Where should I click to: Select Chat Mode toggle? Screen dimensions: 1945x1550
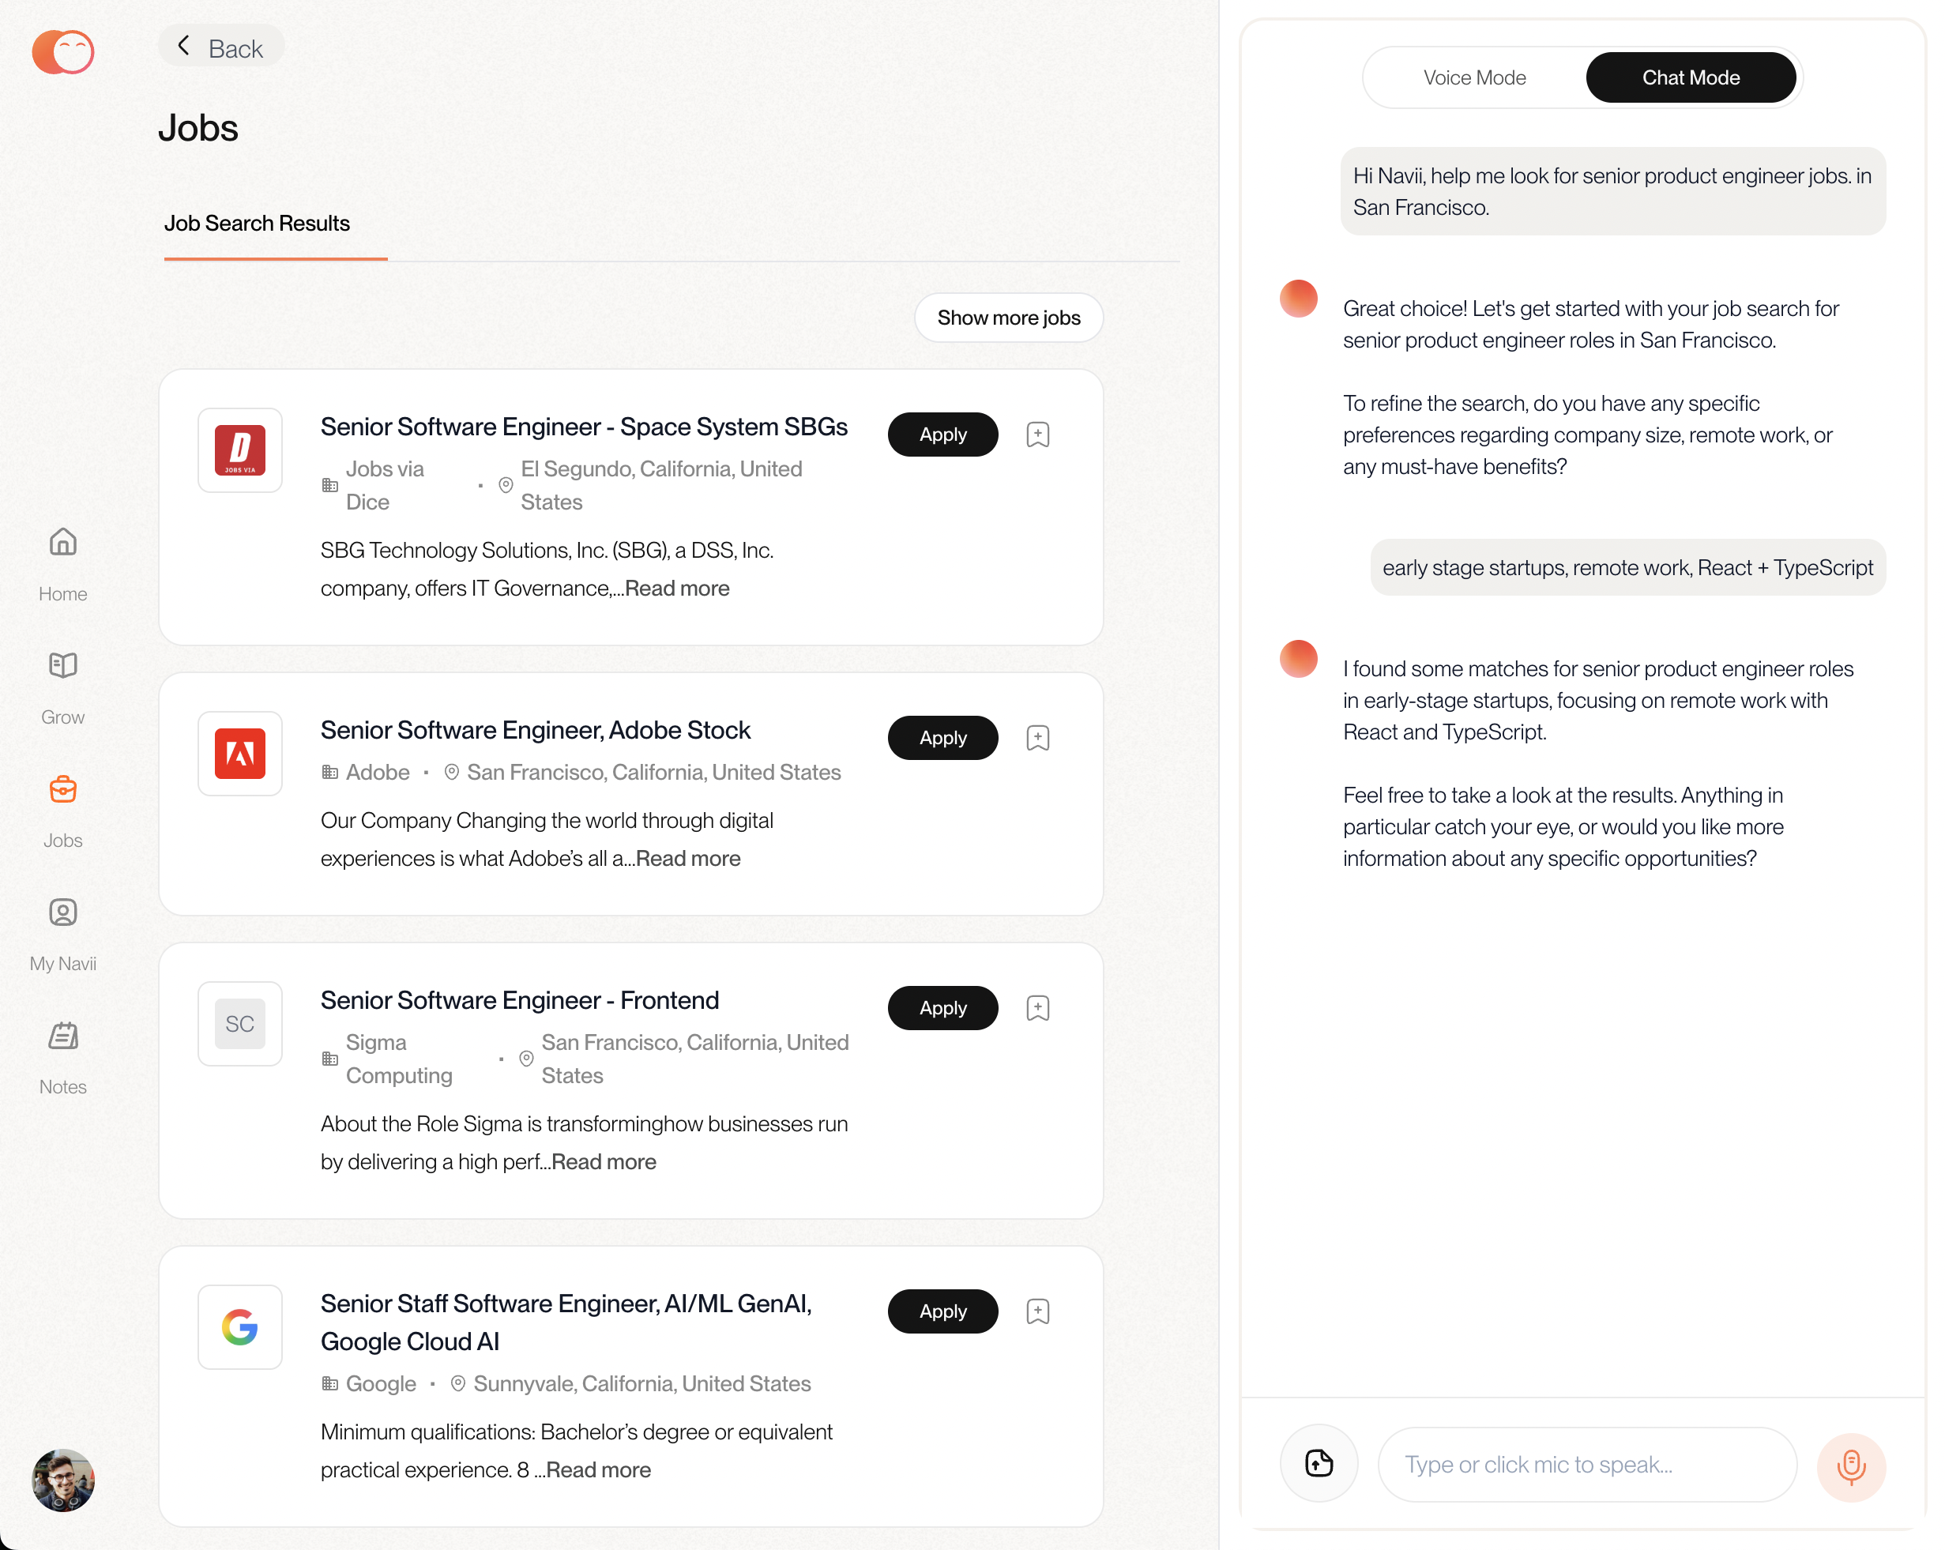pos(1690,77)
